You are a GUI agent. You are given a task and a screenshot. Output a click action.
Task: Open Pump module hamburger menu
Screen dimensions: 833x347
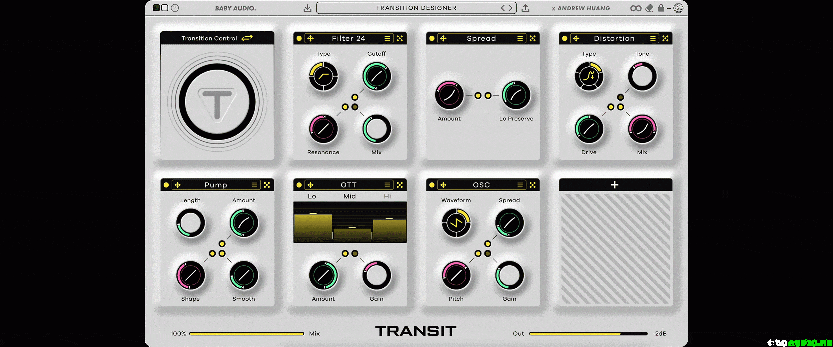[x=255, y=185]
